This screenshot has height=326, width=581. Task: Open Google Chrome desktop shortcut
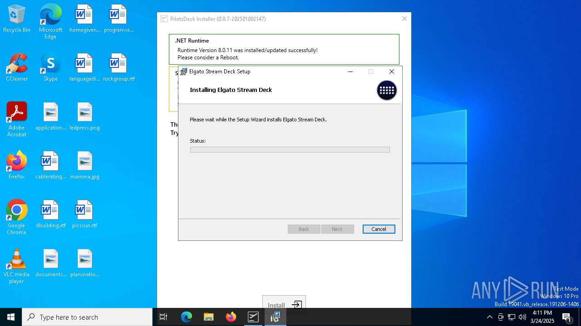coord(17,217)
